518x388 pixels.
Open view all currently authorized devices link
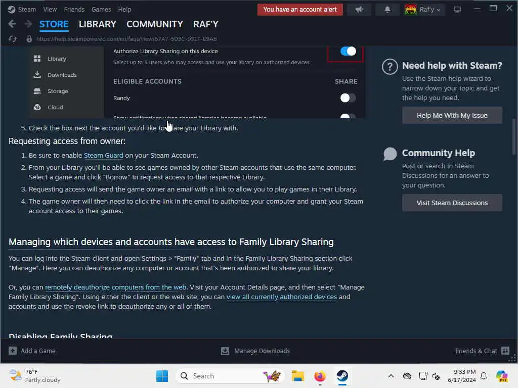point(282,297)
